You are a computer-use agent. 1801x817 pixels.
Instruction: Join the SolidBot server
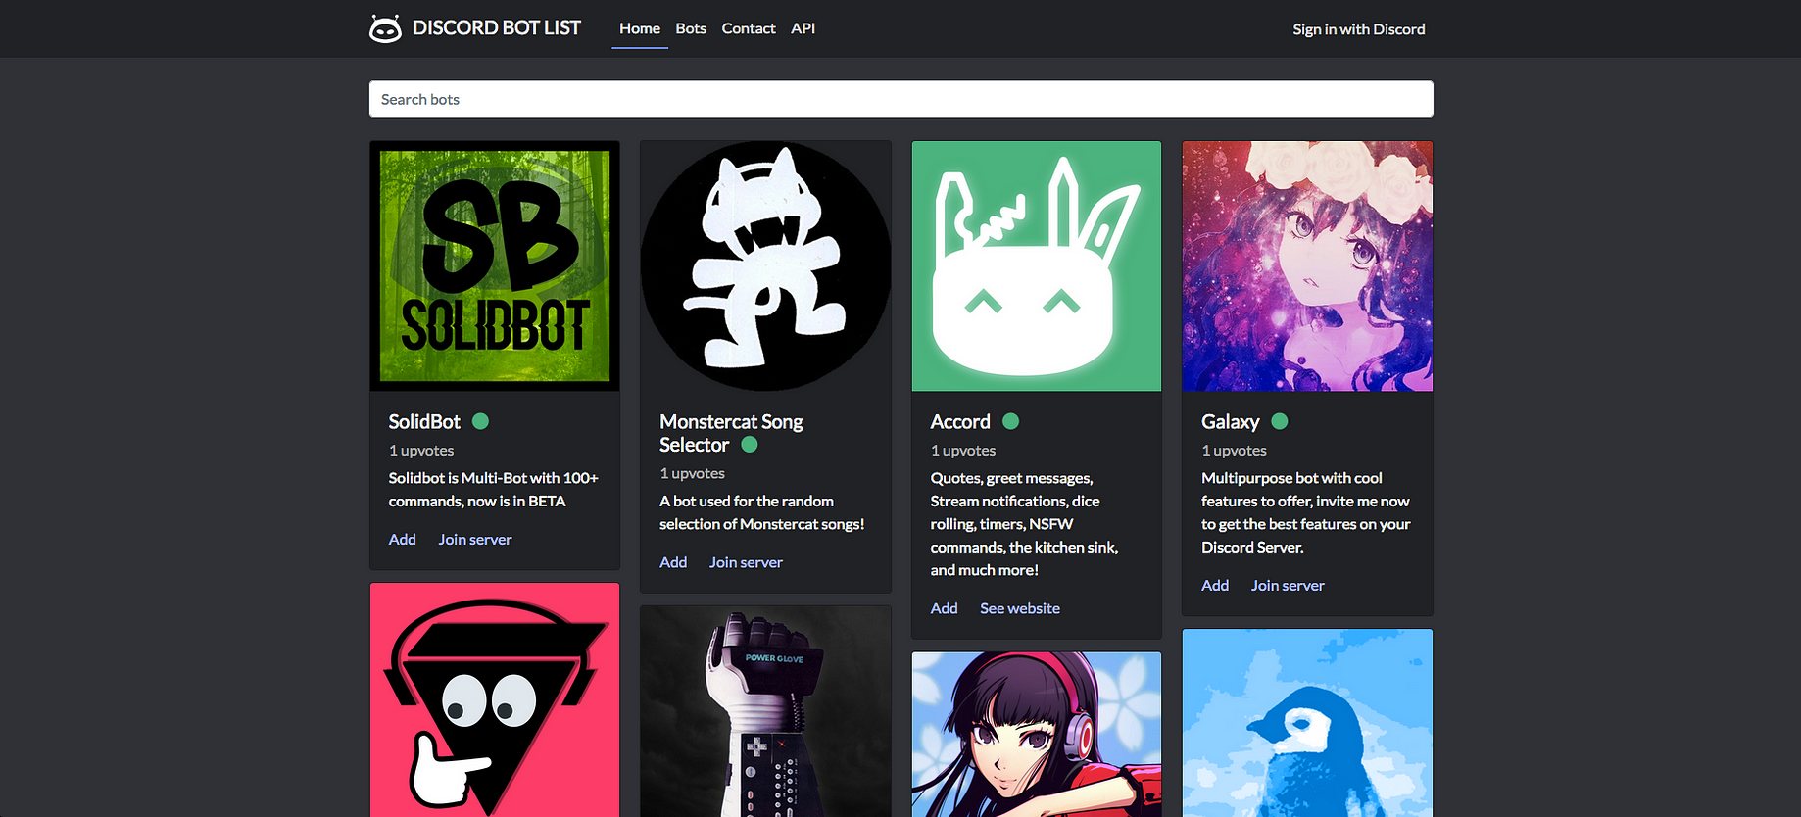click(x=475, y=540)
